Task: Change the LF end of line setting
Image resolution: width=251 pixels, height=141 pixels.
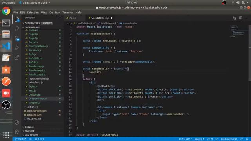Action: point(216,139)
